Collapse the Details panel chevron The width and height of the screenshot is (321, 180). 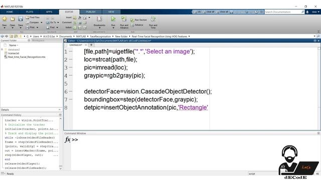click(x=60, y=110)
